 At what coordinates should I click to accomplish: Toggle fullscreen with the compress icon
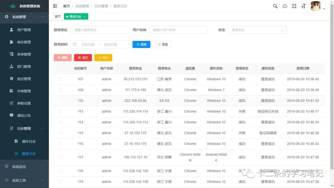tap(294, 6)
